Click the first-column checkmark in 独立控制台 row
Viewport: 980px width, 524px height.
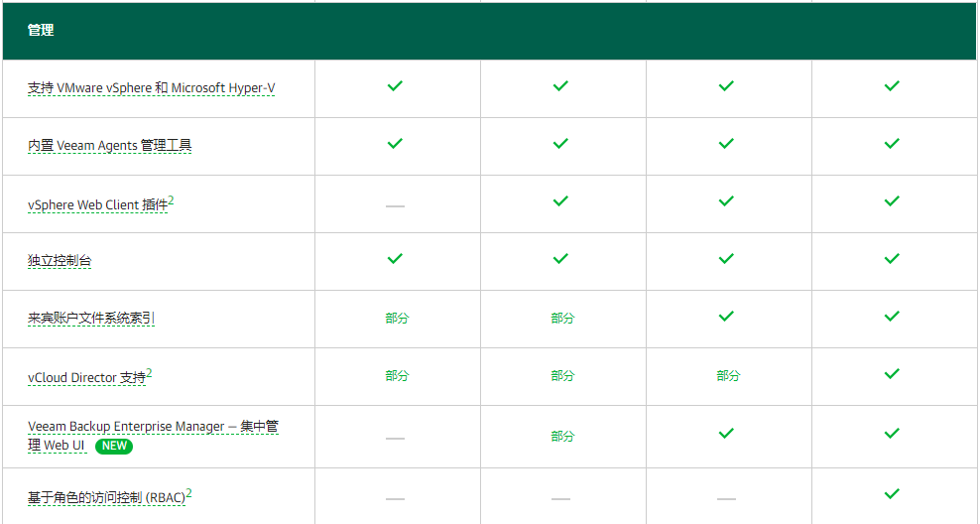pos(395,259)
